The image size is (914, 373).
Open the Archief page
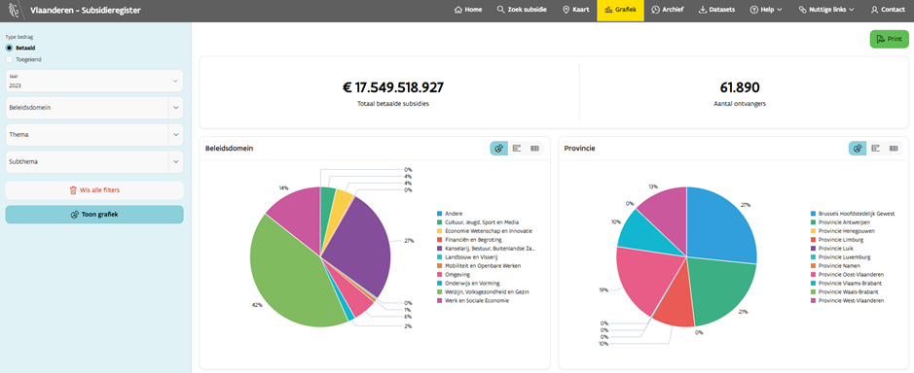[668, 10]
